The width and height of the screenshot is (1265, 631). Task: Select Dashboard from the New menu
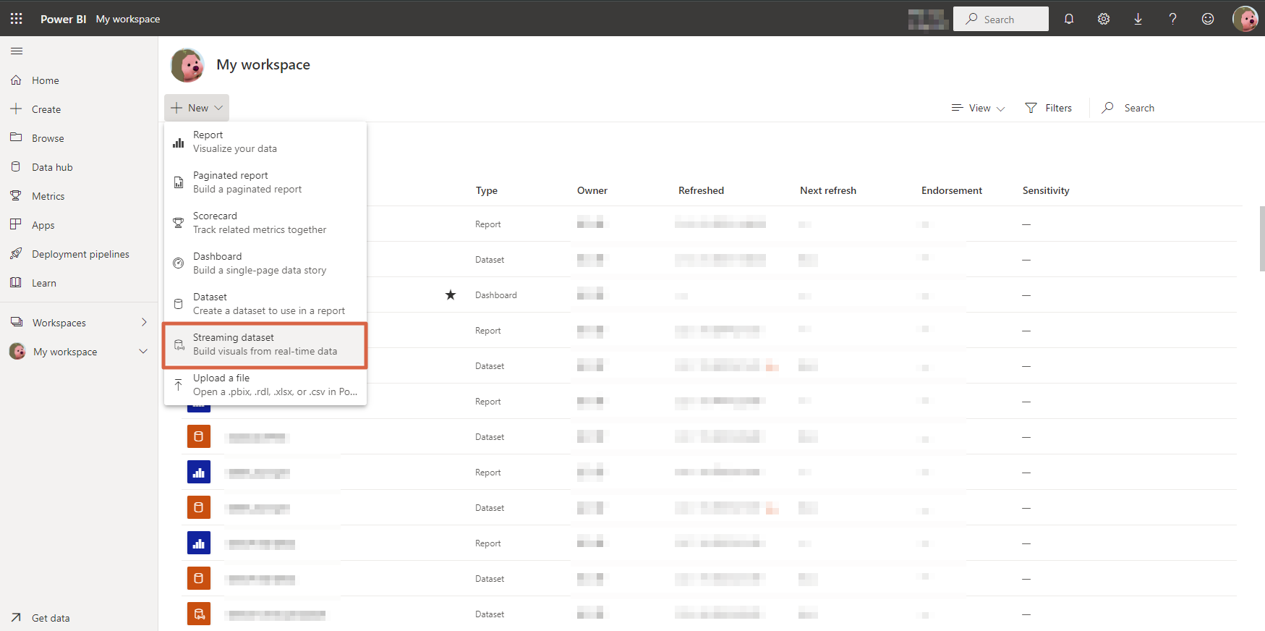click(265, 263)
